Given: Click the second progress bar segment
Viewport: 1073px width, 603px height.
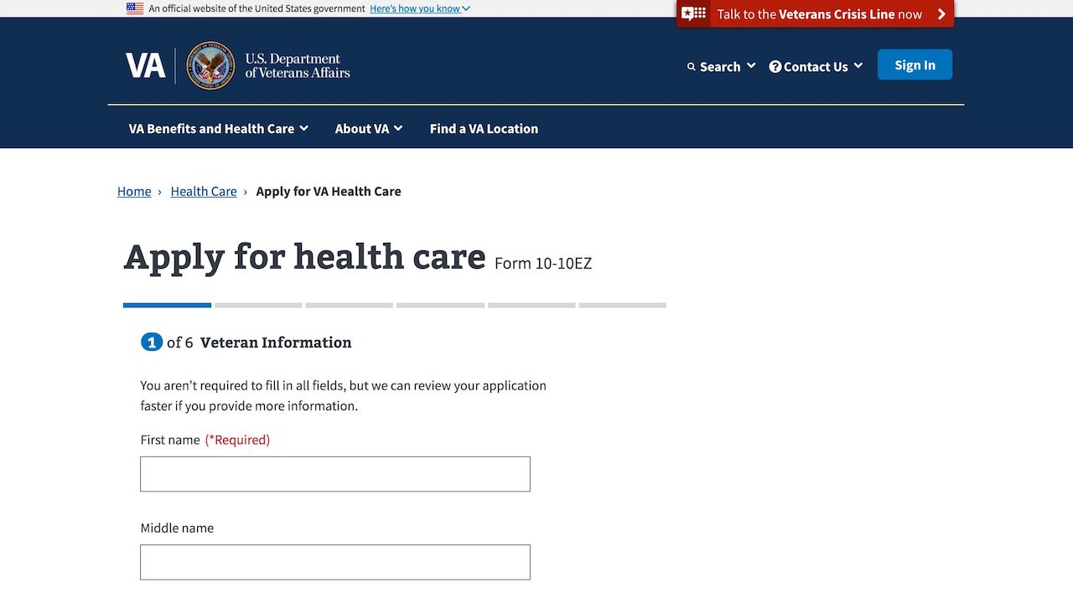Looking at the screenshot, I should [258, 305].
